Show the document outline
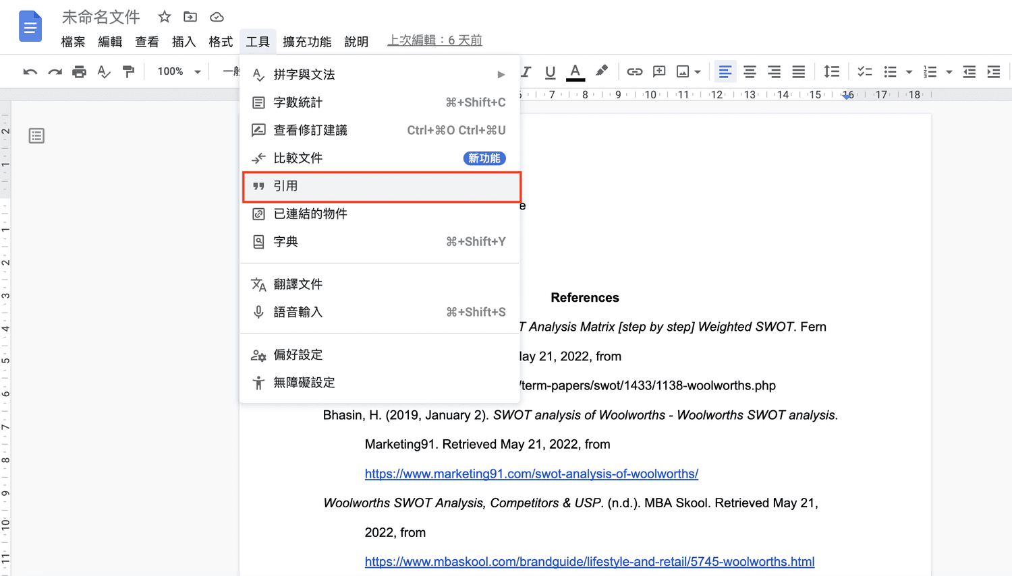The width and height of the screenshot is (1012, 576). pos(36,136)
